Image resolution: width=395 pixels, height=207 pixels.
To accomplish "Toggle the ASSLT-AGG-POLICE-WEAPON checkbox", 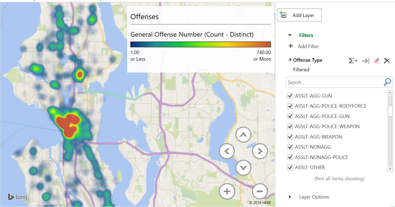I will tap(290, 127).
